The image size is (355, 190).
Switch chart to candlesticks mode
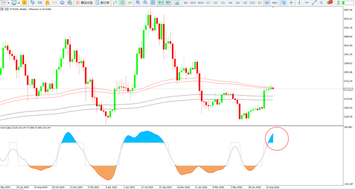tap(122, 3)
